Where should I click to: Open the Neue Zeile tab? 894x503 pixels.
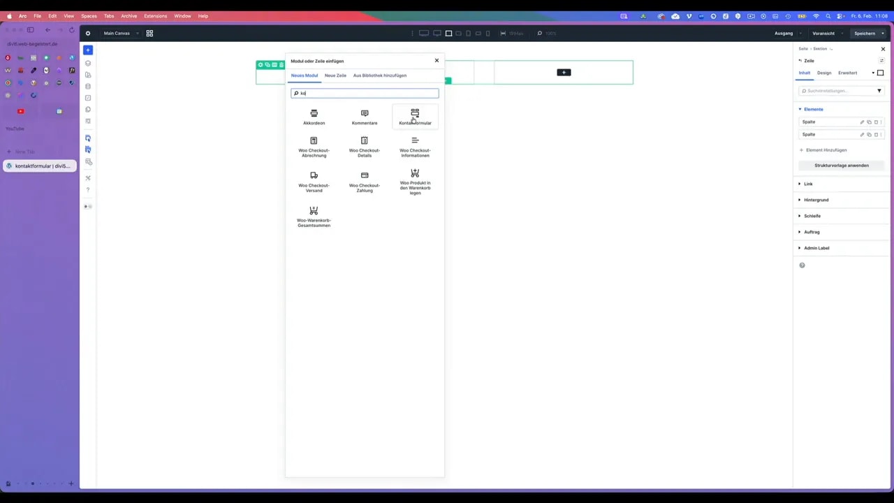[335, 75]
